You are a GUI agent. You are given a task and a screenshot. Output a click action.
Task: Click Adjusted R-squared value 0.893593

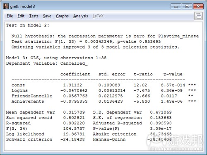(161, 123)
